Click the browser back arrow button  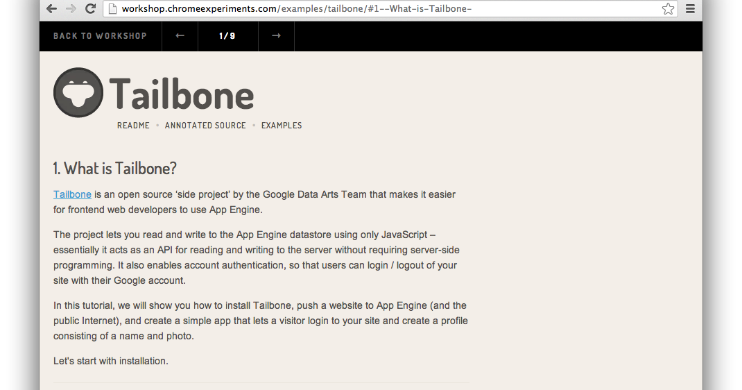(x=51, y=8)
